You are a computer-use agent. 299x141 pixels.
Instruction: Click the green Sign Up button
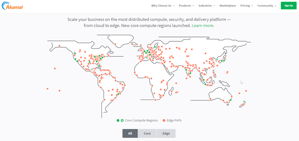click(289, 5)
